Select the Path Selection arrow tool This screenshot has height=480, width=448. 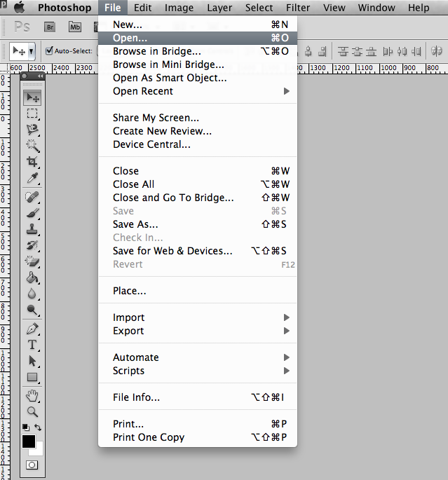click(32, 361)
